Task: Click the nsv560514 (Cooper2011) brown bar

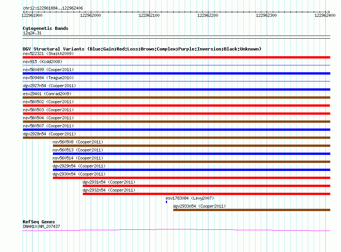Action: [x=191, y=162]
